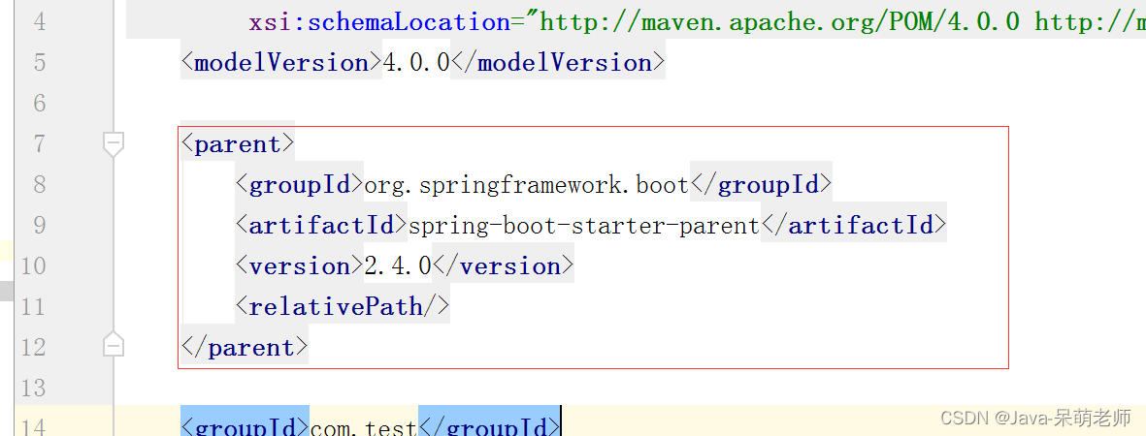Screen dimensions: 1146x436
Task: Click line number 9 in the gutter
Action: pos(39,226)
